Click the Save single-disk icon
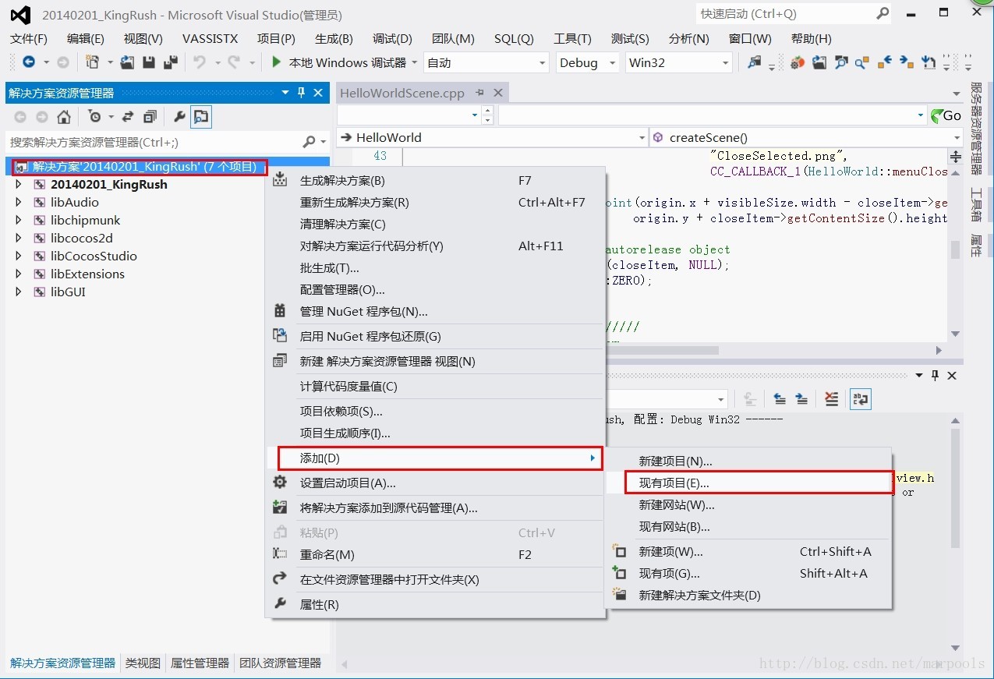Screen dimensions: 994x679 click(x=149, y=62)
